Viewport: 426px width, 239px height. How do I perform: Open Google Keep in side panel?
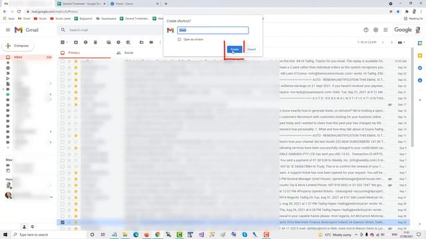(x=420, y=56)
